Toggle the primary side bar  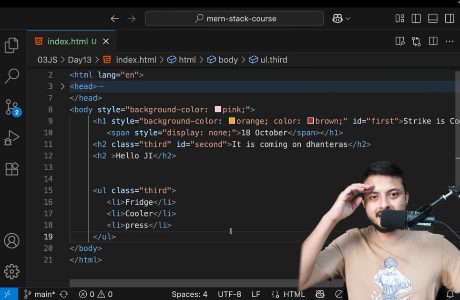coord(416,19)
